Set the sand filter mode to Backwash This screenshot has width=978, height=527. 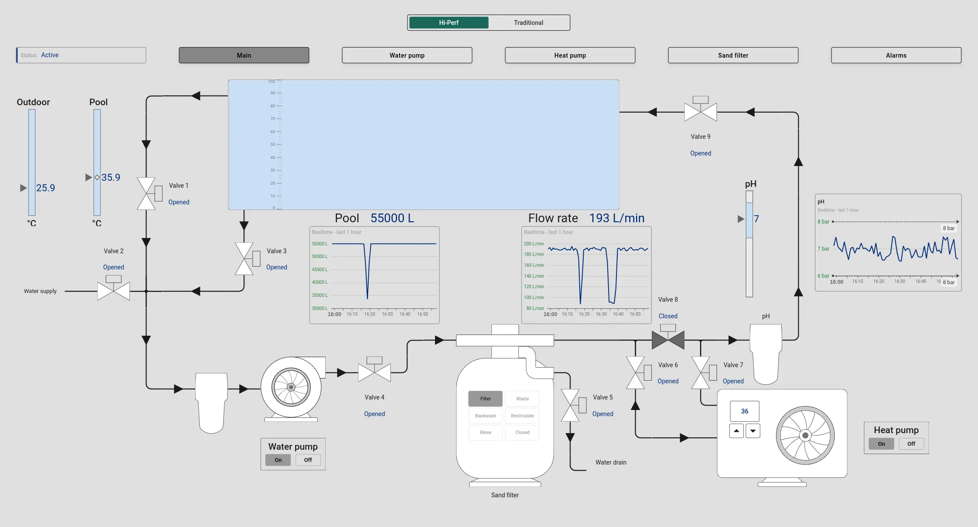[x=485, y=416]
